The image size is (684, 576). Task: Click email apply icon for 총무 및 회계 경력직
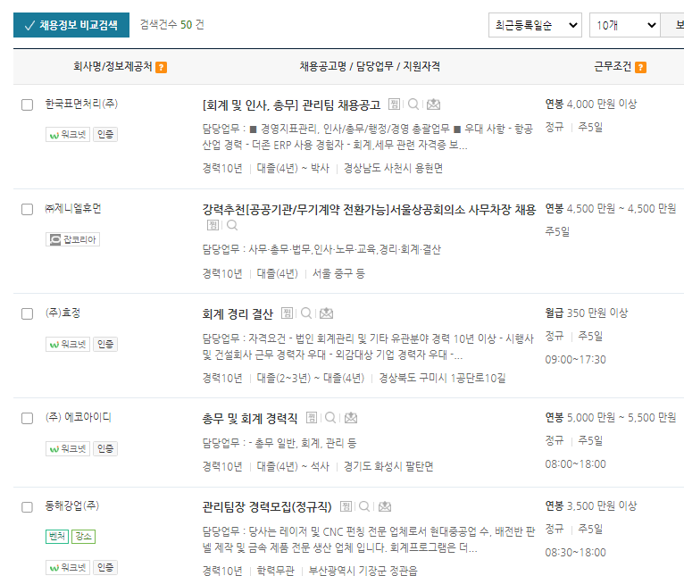(350, 418)
